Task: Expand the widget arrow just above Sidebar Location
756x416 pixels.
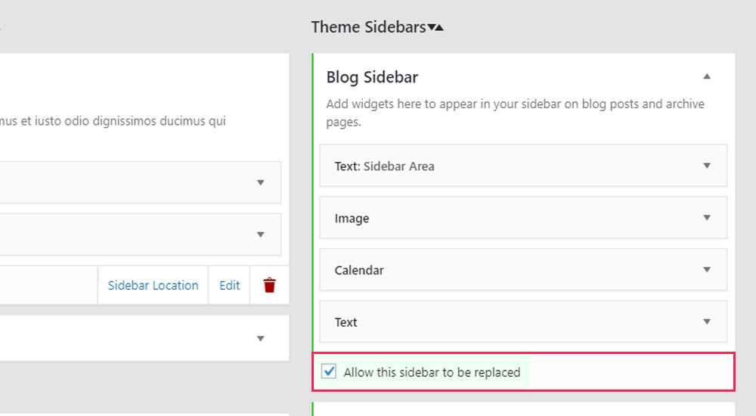Action: (x=260, y=234)
